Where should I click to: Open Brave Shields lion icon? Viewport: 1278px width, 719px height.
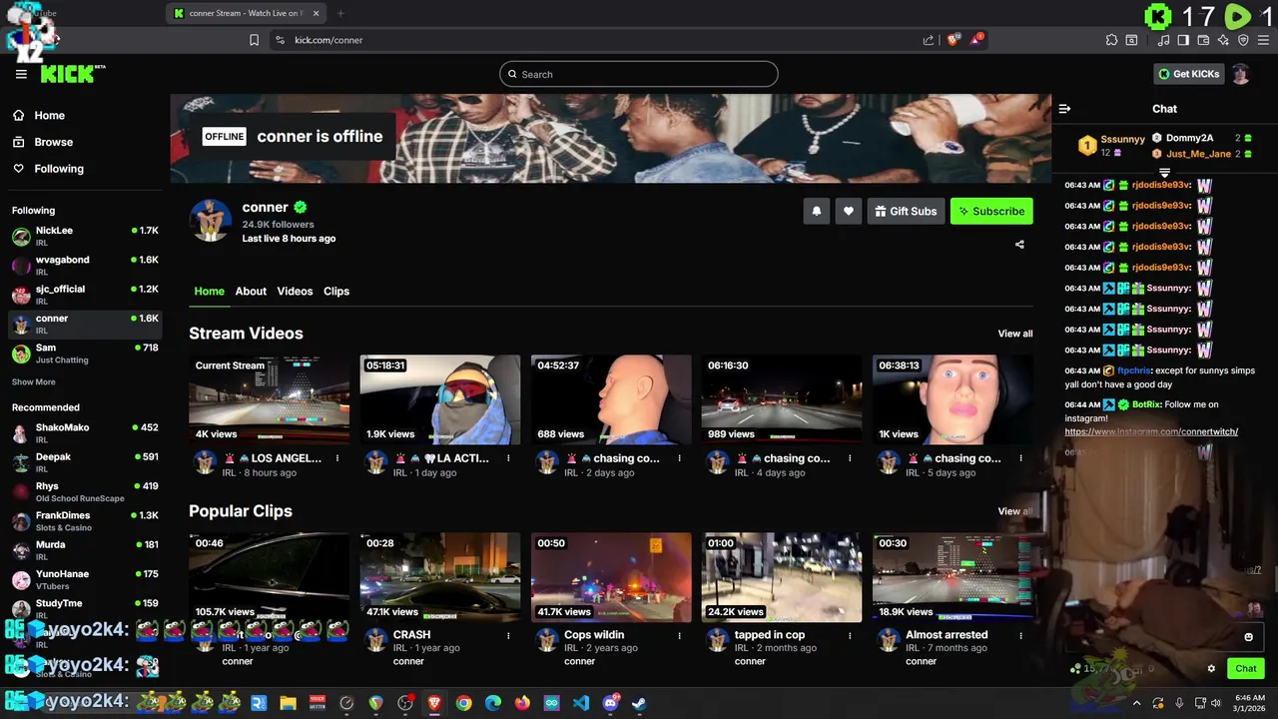pos(954,40)
